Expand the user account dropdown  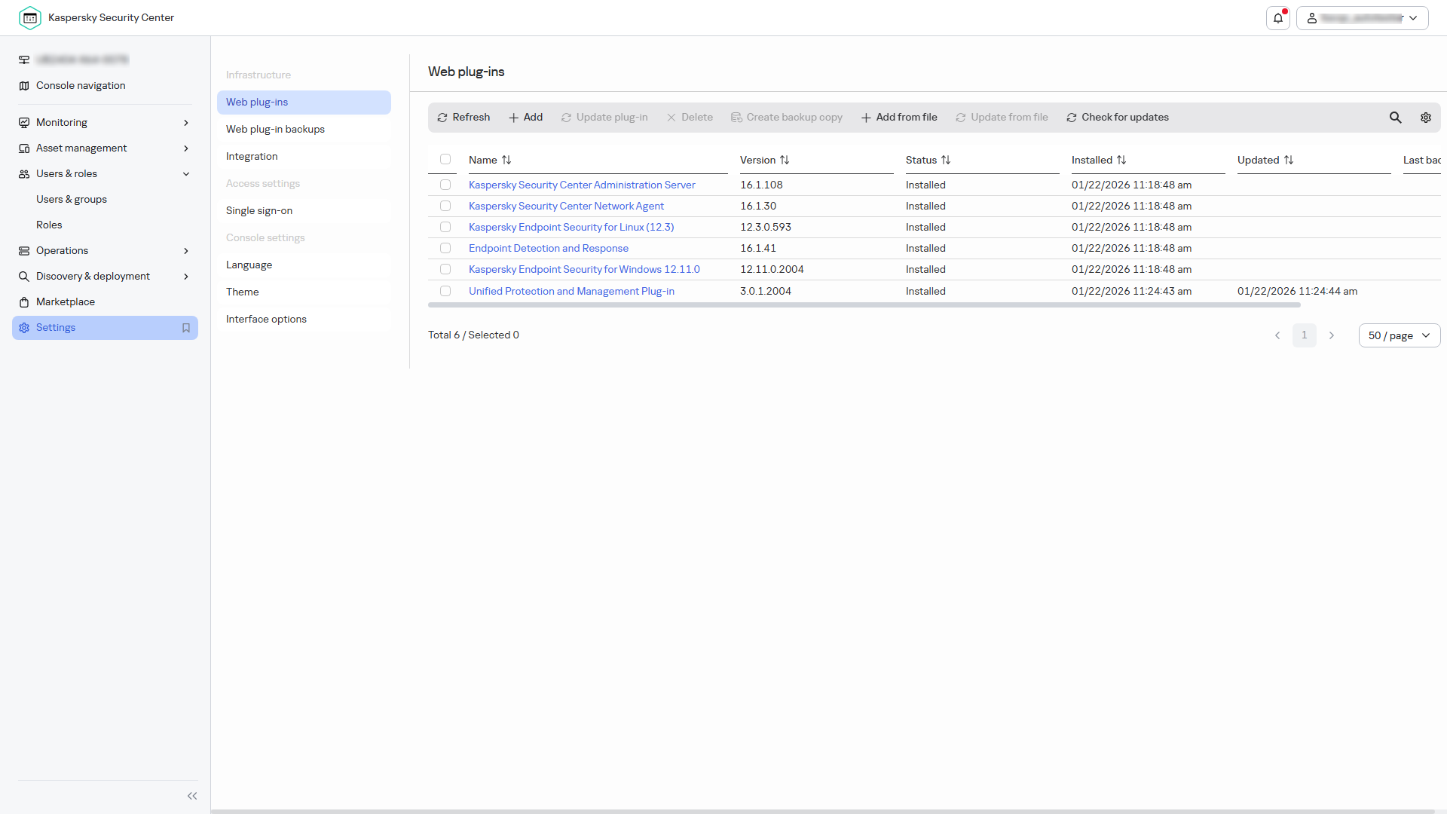1363,18
